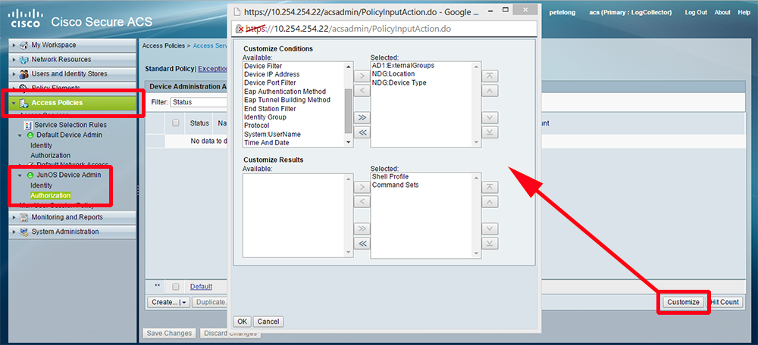Click insecure HTTPS lock icon in address bar
The height and width of the screenshot is (345, 758).
240,29
